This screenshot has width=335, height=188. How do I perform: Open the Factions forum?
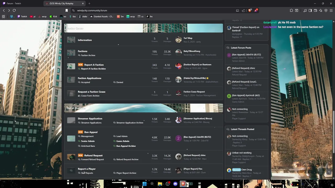pyautogui.click(x=82, y=51)
